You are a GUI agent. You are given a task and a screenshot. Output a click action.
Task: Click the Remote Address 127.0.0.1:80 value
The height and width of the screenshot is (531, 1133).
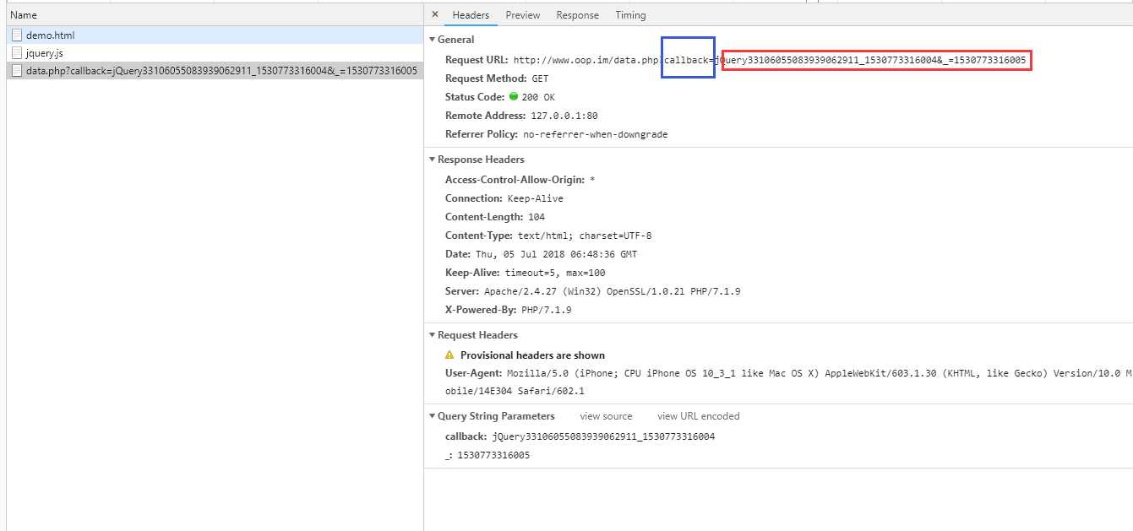(x=564, y=116)
